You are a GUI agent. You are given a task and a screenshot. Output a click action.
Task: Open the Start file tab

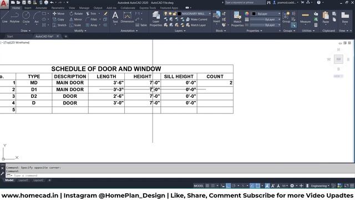[10, 36]
